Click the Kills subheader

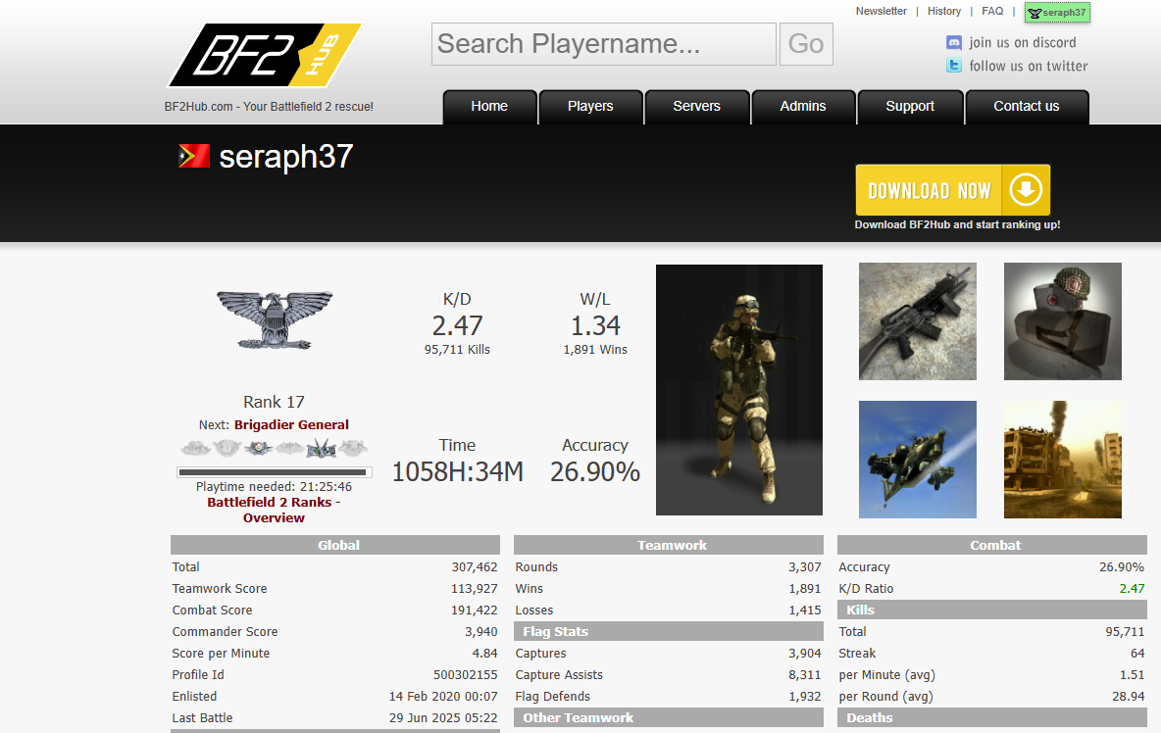(992, 611)
